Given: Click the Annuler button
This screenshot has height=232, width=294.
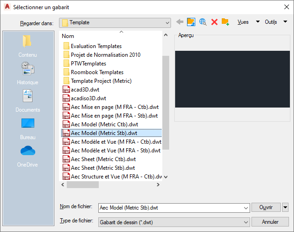Looking at the screenshot, I should pos(270,222).
